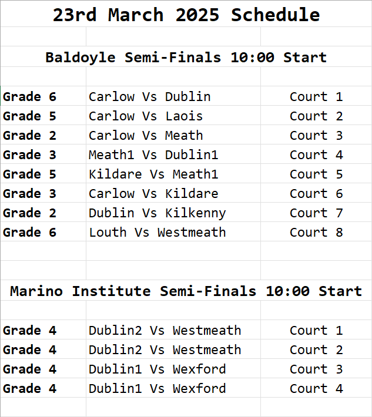Click the Carlow Vs Meath fixture
Image resolution: width=372 pixels, height=417 pixels.
click(146, 135)
